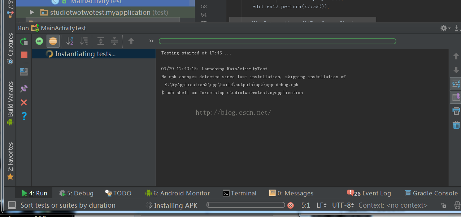
Task: Toggle the show ignored tests button
Action: pyautogui.click(x=53, y=41)
